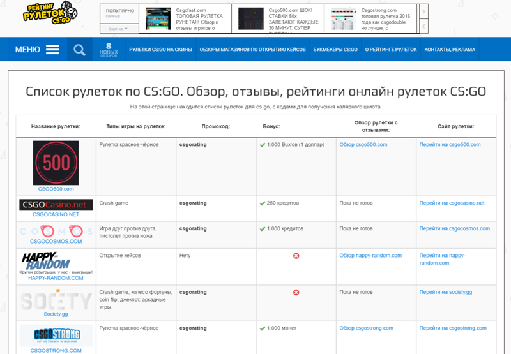Click the Бонус column header
511x354 pixels.
pyautogui.click(x=271, y=126)
